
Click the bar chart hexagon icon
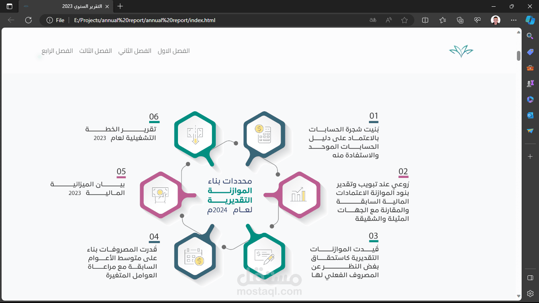click(x=299, y=195)
